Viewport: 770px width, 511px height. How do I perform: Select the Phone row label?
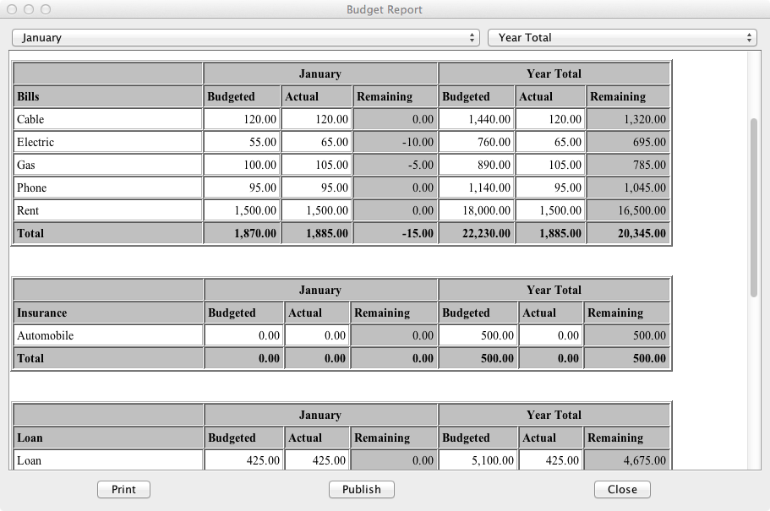coord(108,188)
